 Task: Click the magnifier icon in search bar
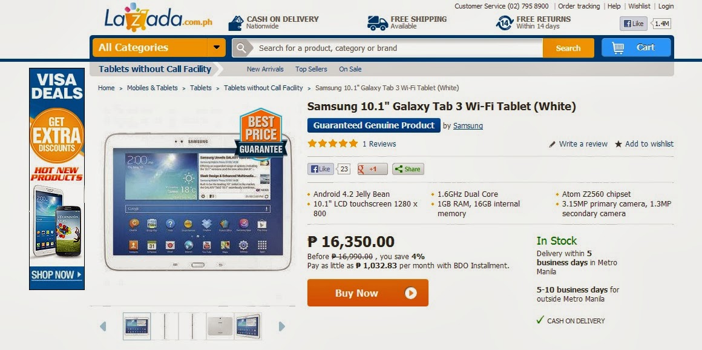[x=241, y=48]
